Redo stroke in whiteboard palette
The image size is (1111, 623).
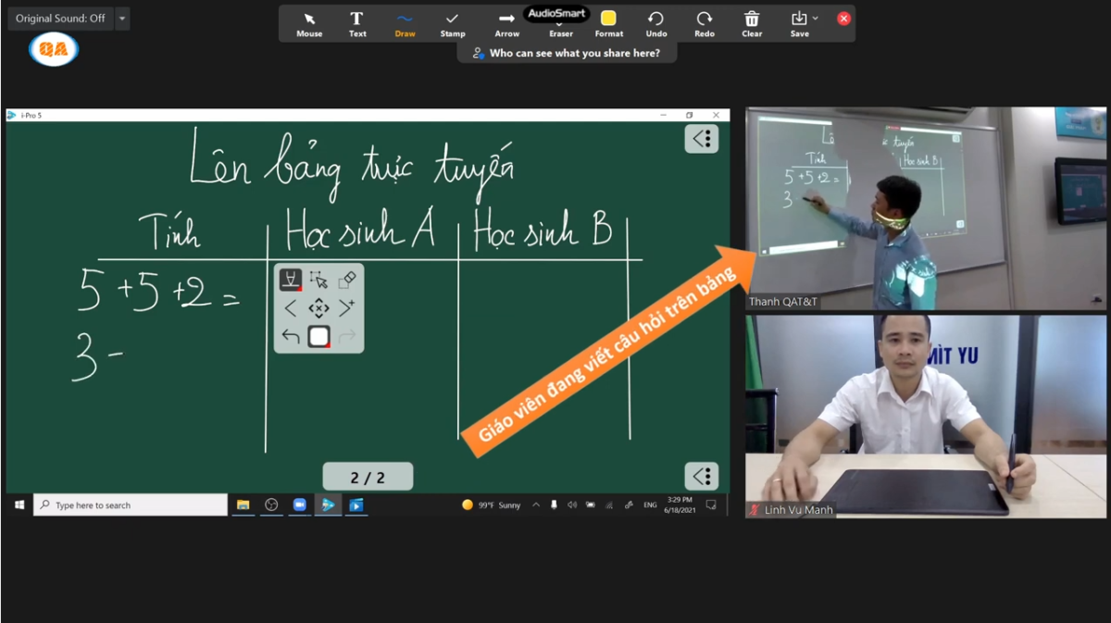347,337
